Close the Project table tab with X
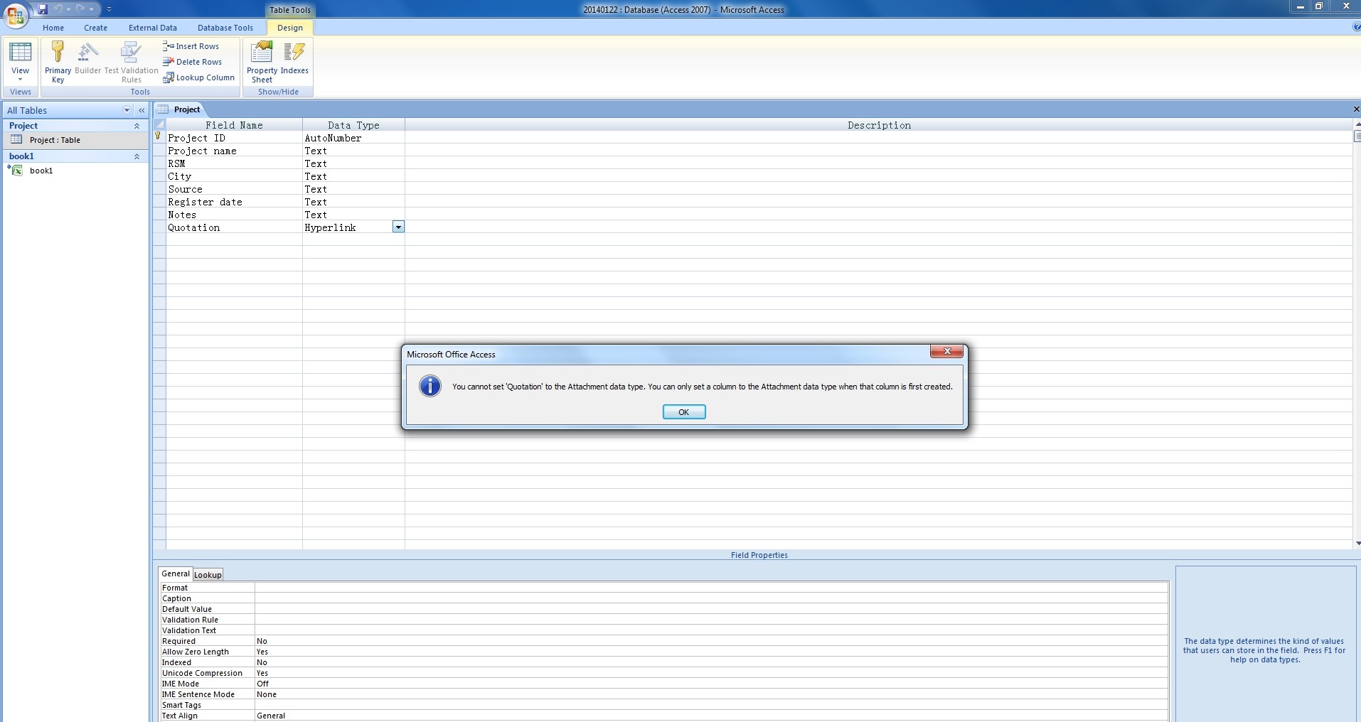This screenshot has width=1361, height=722. pyautogui.click(x=1355, y=109)
